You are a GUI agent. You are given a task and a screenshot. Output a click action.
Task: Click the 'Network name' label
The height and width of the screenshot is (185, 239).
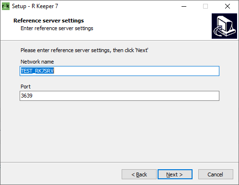37,62
